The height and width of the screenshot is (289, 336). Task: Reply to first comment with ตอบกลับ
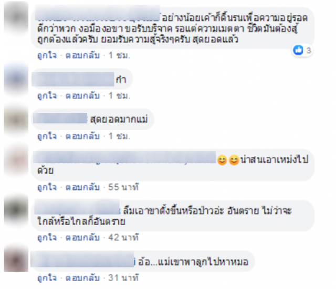click(x=82, y=56)
